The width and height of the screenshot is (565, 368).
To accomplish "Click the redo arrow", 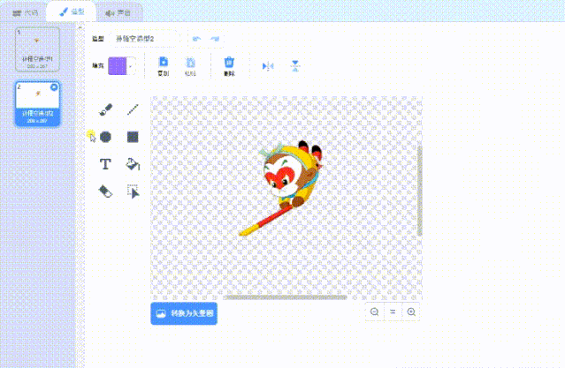I will tap(215, 39).
